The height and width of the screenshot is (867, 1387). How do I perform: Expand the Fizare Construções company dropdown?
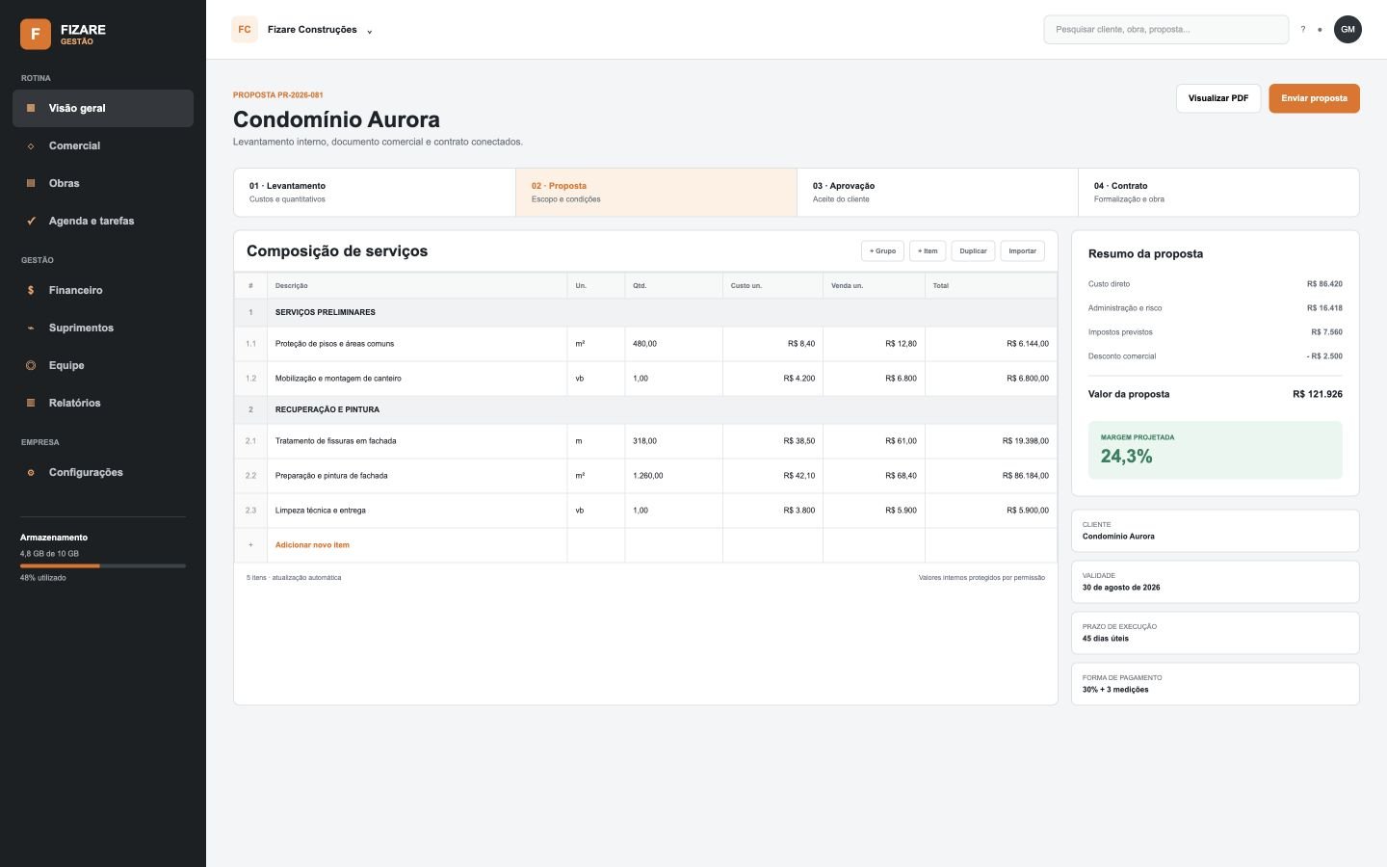pos(320,30)
